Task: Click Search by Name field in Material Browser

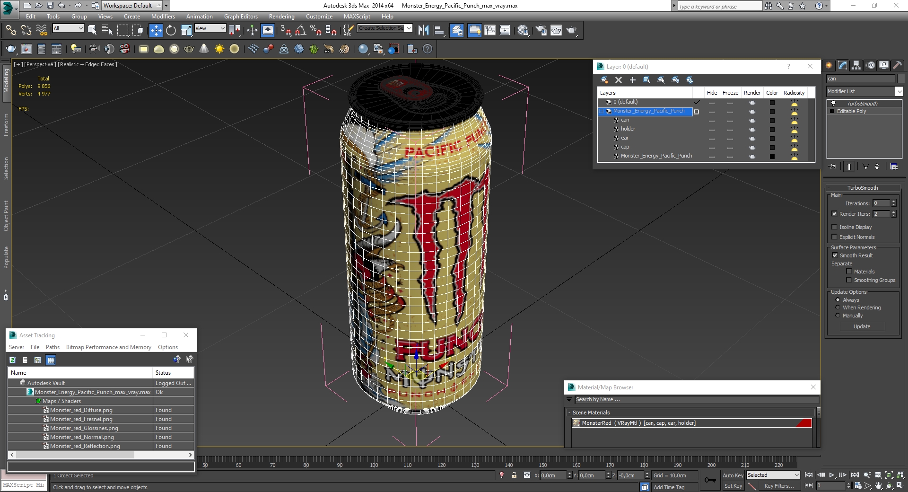Action: tap(696, 400)
